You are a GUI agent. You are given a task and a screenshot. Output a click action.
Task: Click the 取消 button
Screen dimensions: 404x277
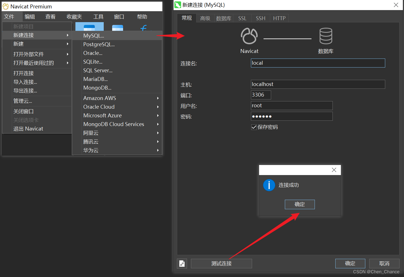tap(384, 264)
